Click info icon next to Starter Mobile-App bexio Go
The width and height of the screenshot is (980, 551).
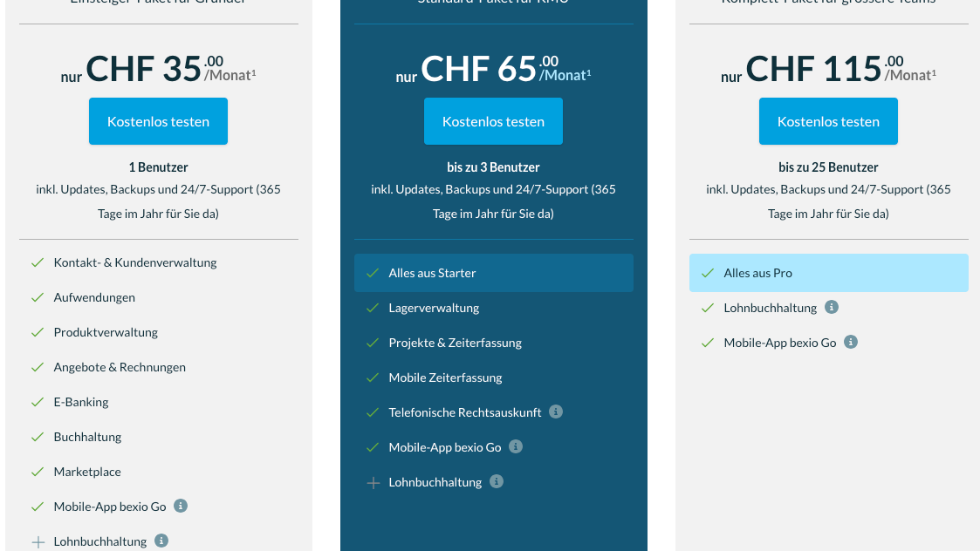(181, 506)
